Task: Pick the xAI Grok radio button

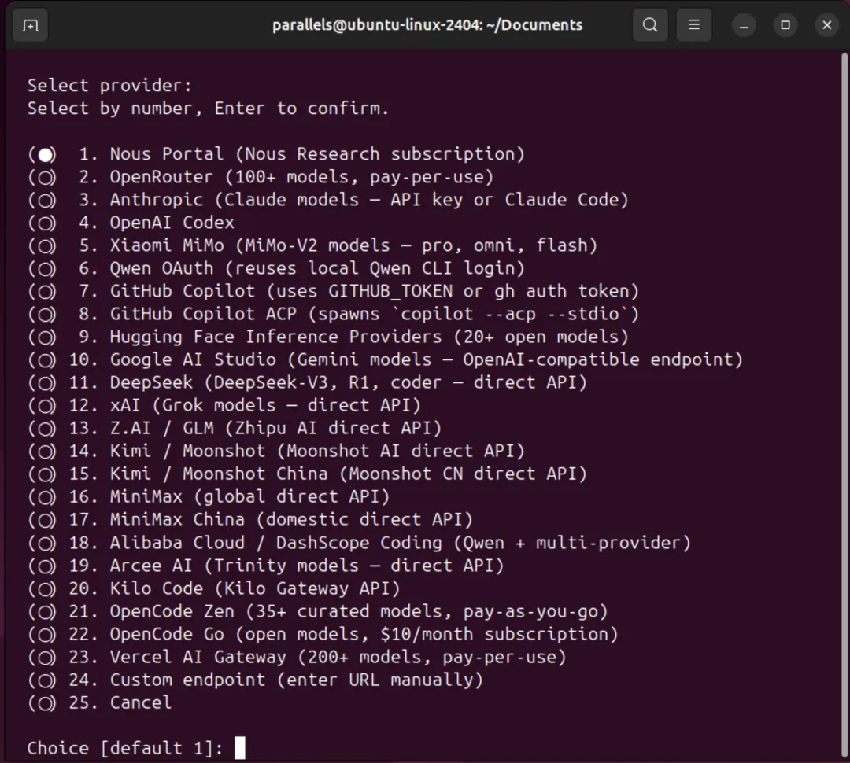Action: click(46, 406)
